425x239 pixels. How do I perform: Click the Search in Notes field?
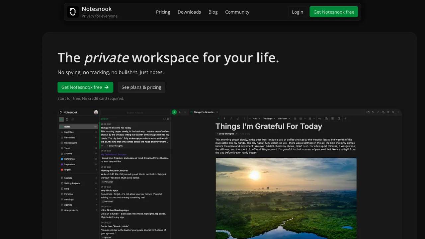tap(135, 113)
